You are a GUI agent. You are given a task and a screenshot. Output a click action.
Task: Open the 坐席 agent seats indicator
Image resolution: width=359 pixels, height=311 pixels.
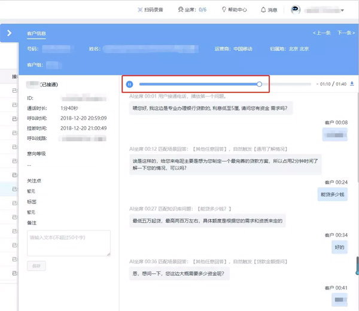[x=192, y=10]
